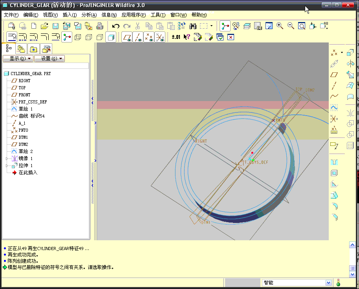This screenshot has width=359, height=289.
Task: Select the Chamfer tool in right toolbar
Action: [x=335, y=217]
